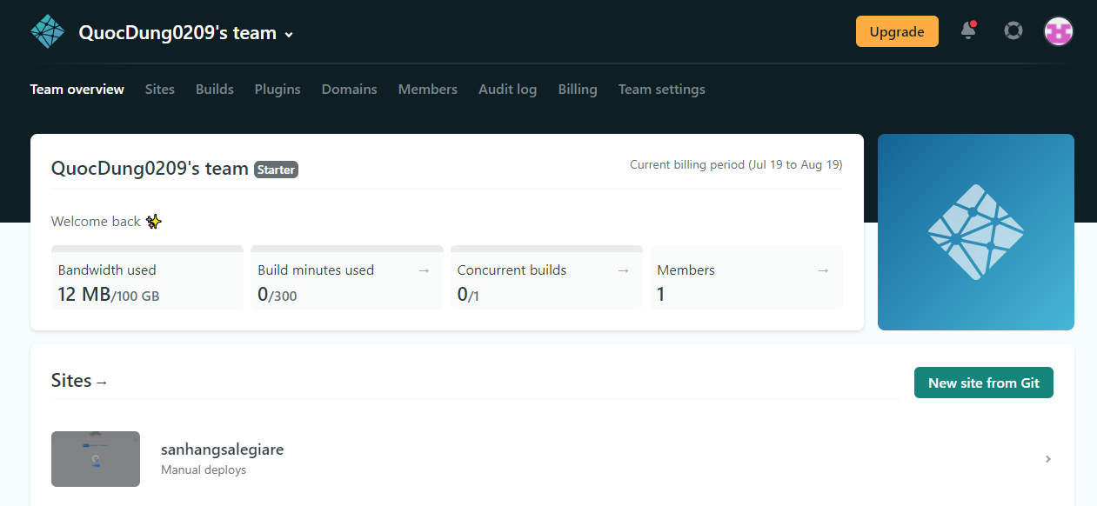Open the team switcher dropdown
Screen dimensions: 1097x506
coord(288,33)
